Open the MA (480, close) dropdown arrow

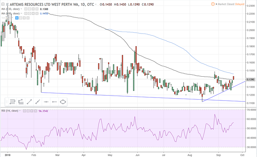coord(21,13)
